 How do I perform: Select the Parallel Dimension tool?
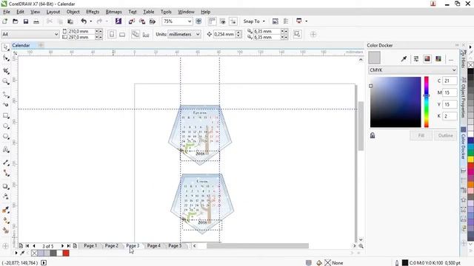5,163
